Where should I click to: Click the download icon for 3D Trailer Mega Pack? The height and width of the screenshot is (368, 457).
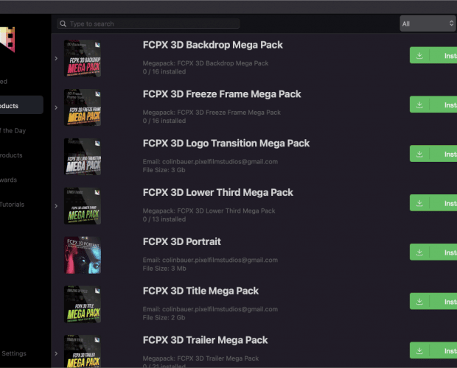tap(419, 350)
